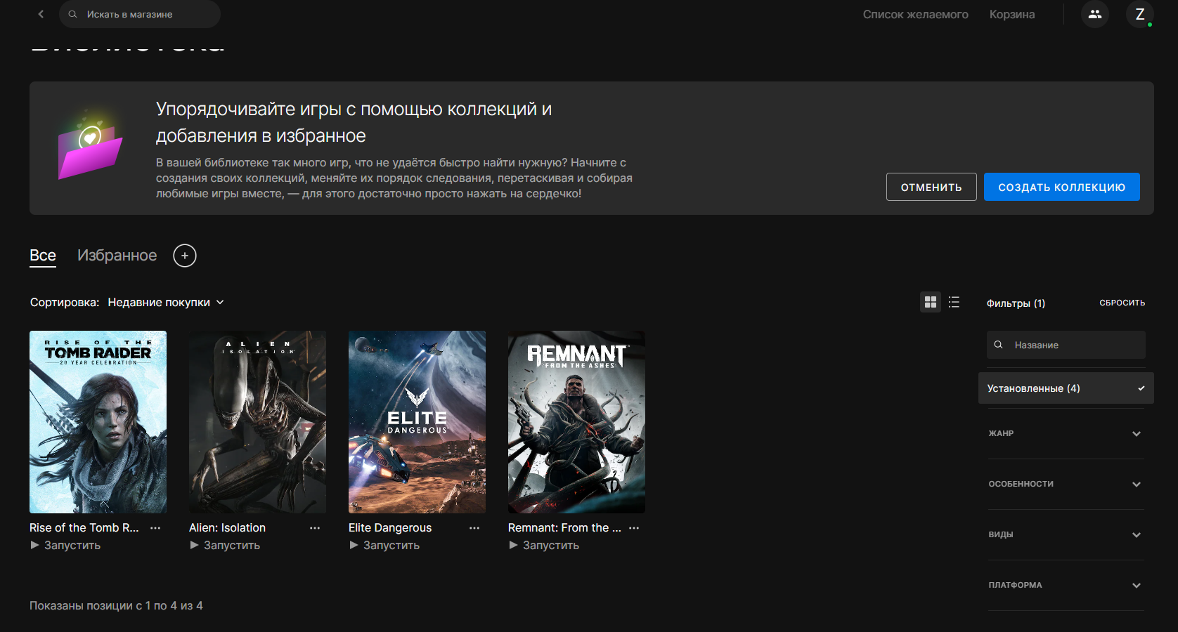Open the Z profile avatar menu
Image resolution: width=1178 pixels, height=632 pixels.
(x=1140, y=14)
